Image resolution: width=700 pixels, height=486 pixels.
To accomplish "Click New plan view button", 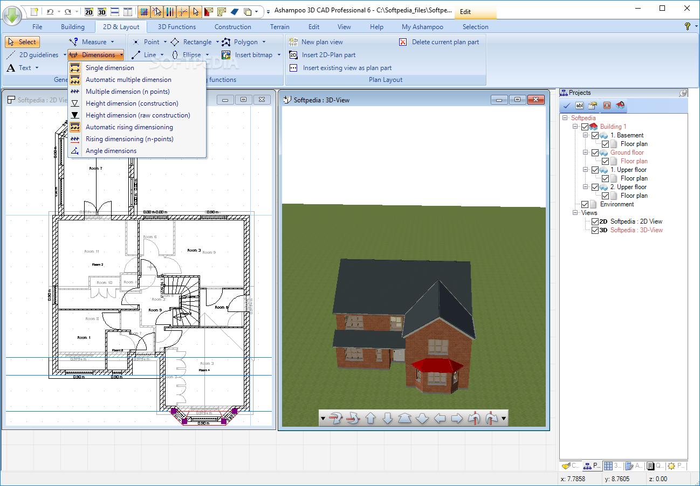I will (x=316, y=42).
